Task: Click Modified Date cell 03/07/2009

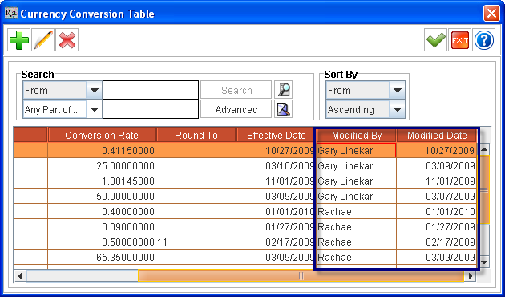Action: pyautogui.click(x=436, y=196)
